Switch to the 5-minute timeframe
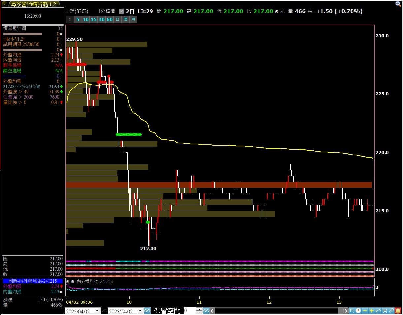This screenshot has height=315, width=403. pyautogui.click(x=78, y=19)
